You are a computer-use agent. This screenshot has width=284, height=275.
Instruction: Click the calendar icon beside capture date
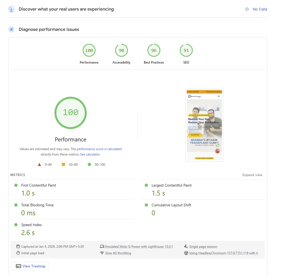point(18,246)
